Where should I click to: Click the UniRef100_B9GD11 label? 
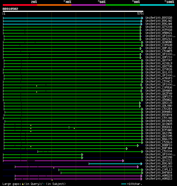(159, 127)
